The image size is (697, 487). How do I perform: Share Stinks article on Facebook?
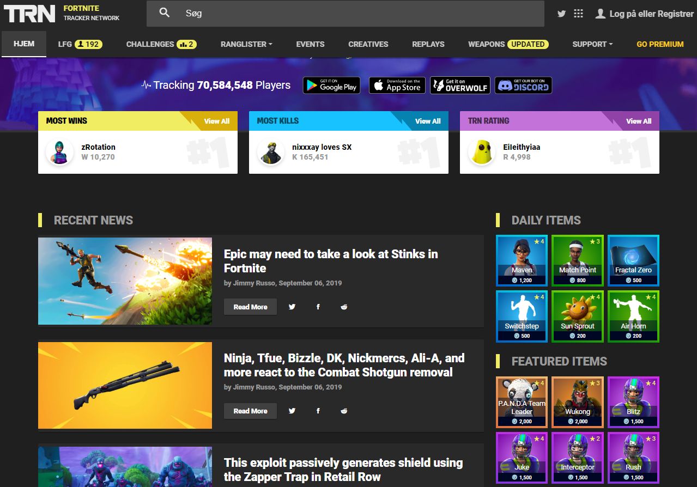(318, 307)
